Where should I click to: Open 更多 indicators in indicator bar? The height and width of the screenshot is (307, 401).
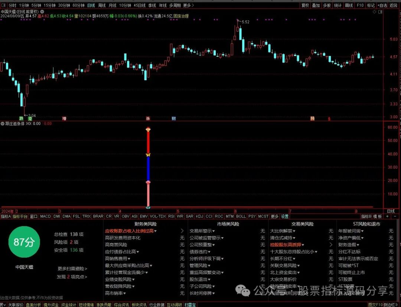click(x=275, y=216)
